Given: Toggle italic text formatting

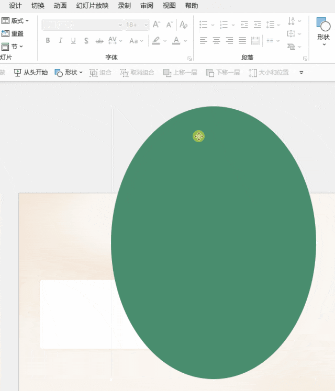Looking at the screenshot, I should 60,41.
